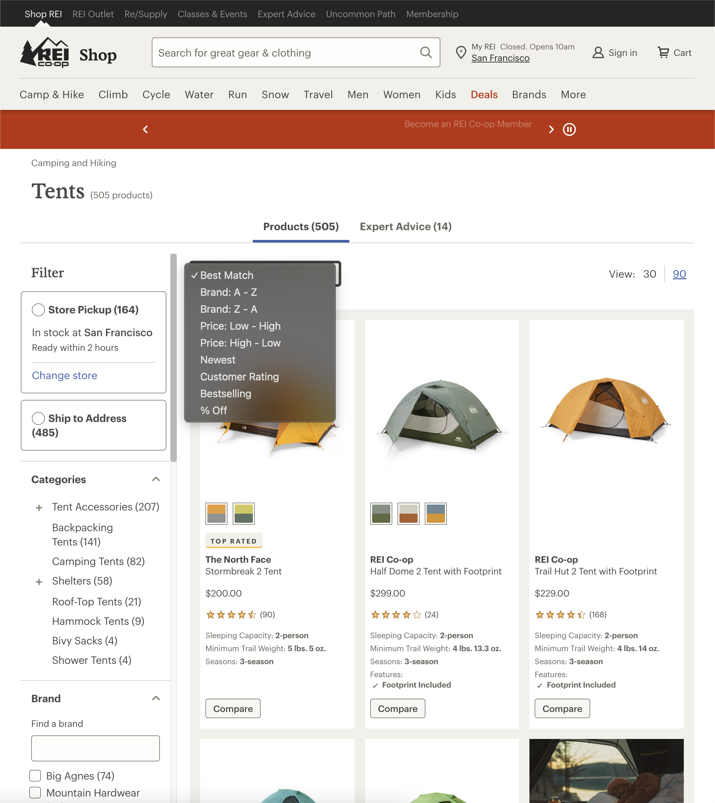Switch to the Expert Advice tab
Viewport: 715px width, 803px height.
405,226
